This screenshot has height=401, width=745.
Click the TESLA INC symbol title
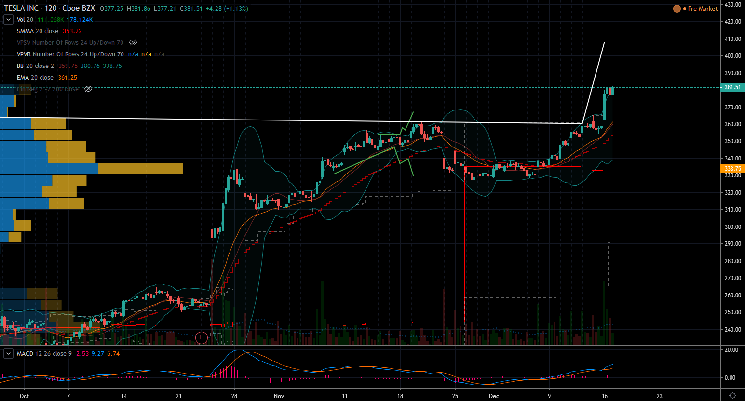coord(21,8)
